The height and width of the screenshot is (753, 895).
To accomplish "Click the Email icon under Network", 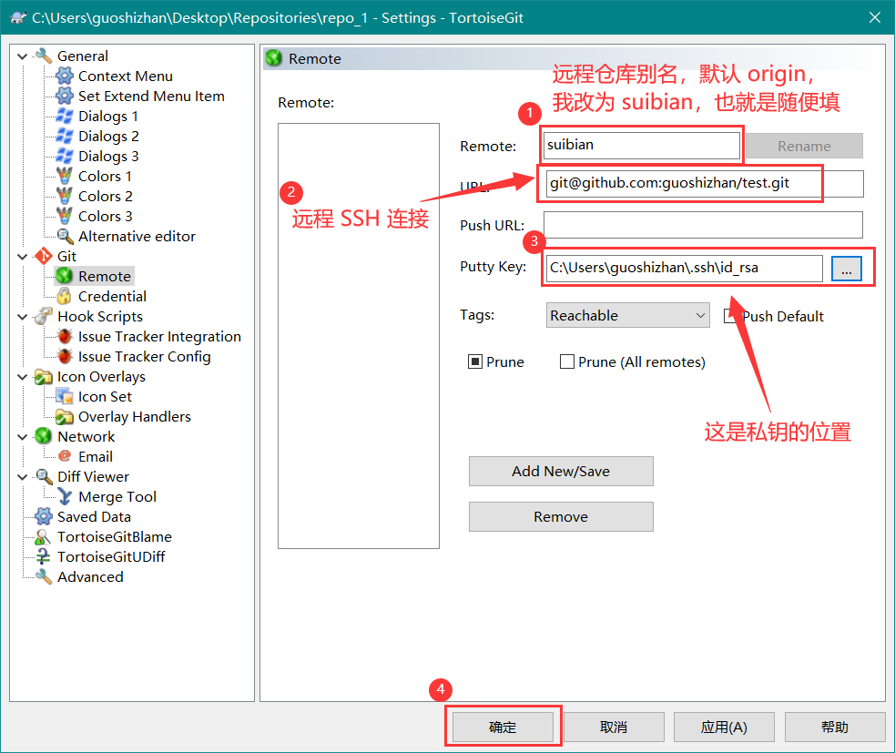I will click(x=64, y=457).
